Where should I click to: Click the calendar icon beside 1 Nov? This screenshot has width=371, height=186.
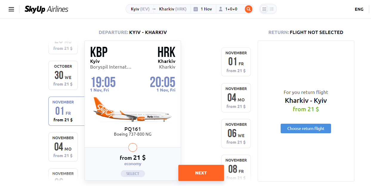[196, 9]
